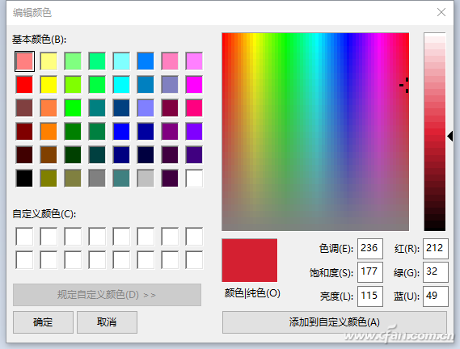Choose the cyan basic color swatch
Viewport: 460px width, 349px height.
121,85
